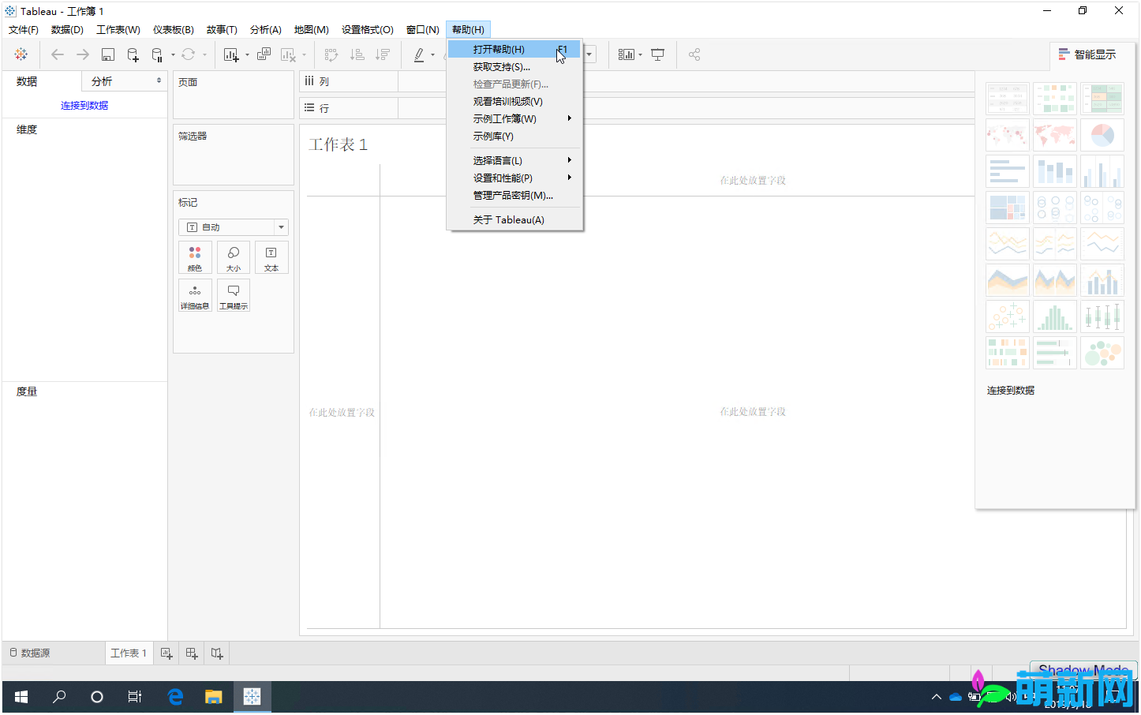Open Windows Start menu

(21, 697)
